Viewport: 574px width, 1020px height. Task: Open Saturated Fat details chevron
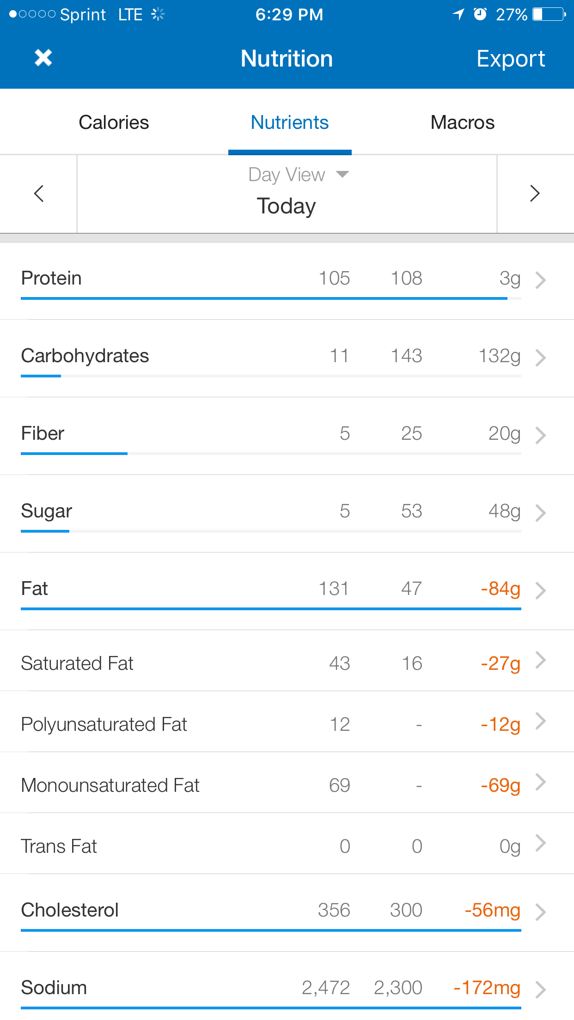(x=540, y=660)
